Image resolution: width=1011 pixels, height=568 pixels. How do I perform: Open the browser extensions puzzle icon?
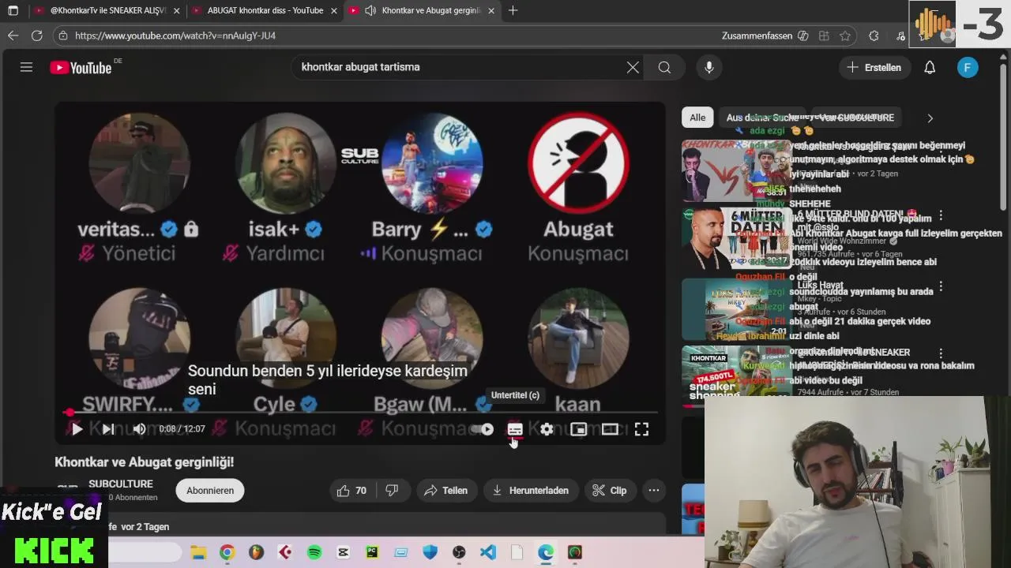[x=874, y=35]
